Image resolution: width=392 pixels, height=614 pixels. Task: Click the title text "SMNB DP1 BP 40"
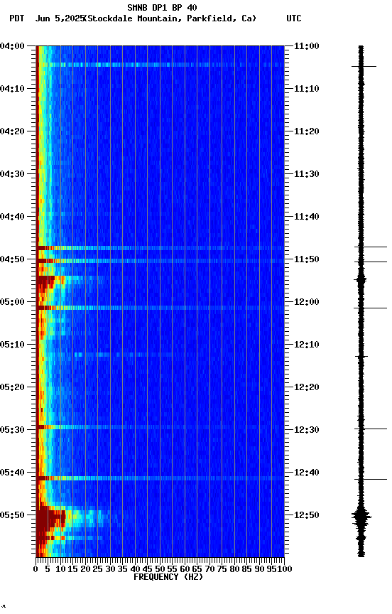click(162, 7)
